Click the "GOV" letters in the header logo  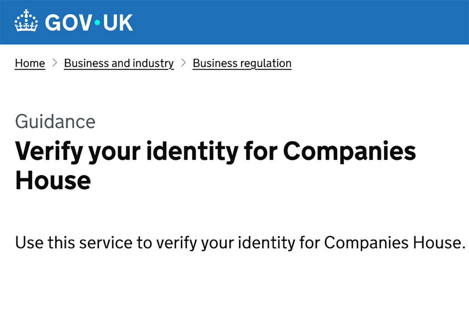point(69,22)
